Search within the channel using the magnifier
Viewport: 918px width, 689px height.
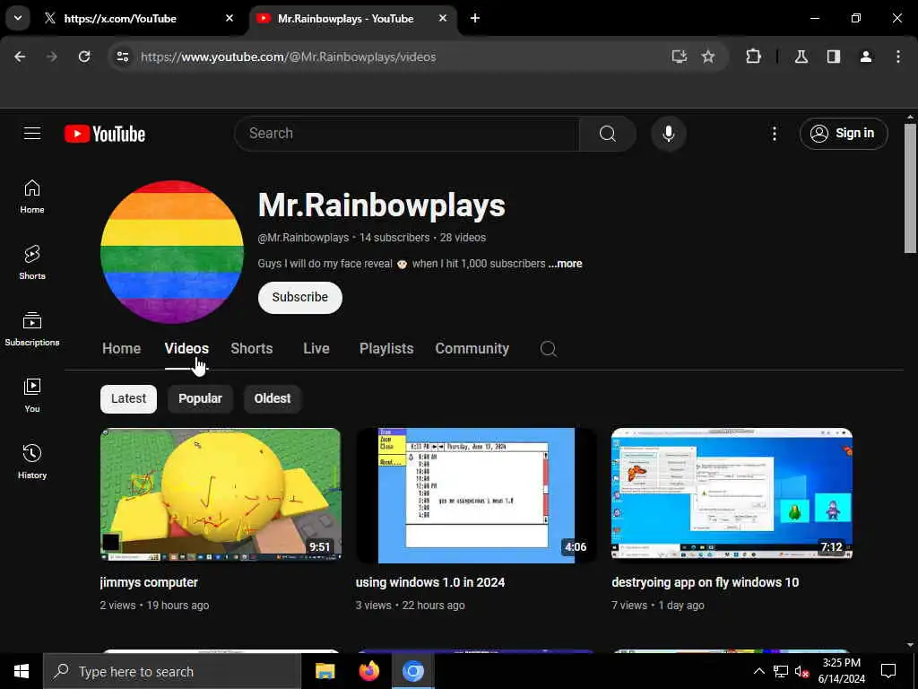548,349
